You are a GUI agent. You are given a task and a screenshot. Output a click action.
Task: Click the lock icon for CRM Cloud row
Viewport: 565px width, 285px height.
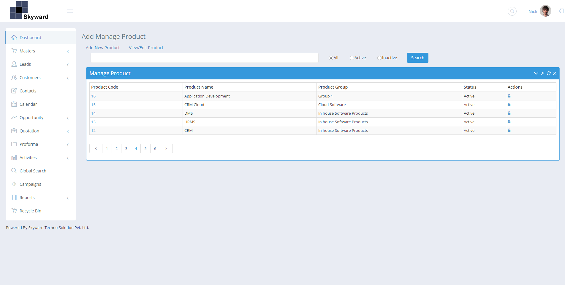point(509,105)
